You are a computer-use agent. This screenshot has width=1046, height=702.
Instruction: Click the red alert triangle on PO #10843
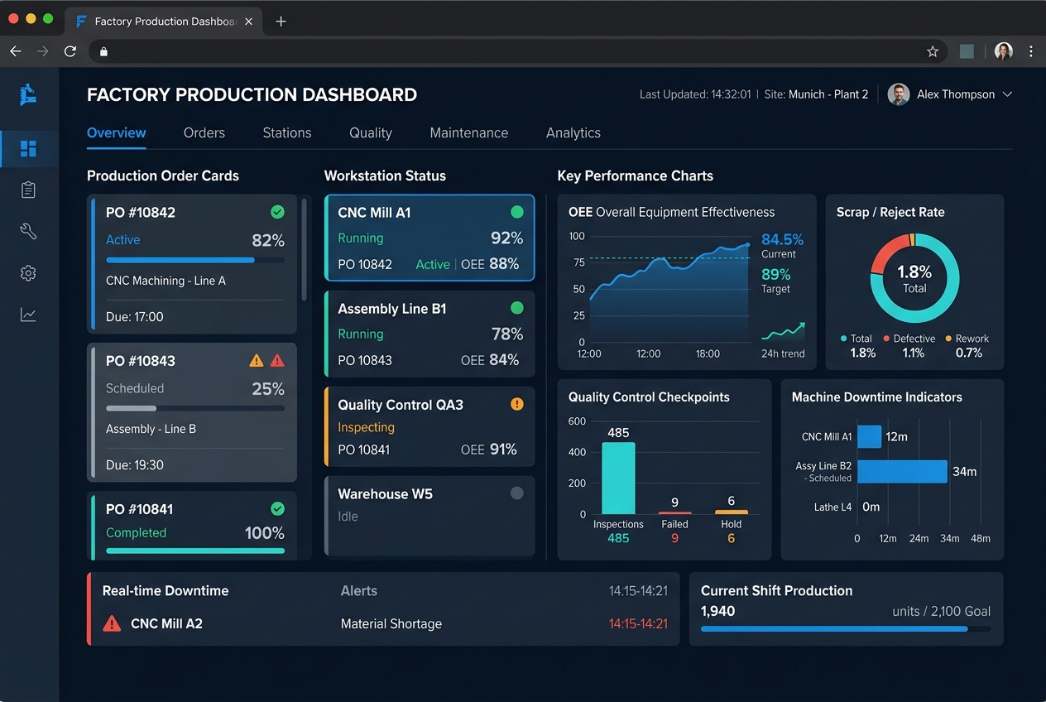[277, 360]
